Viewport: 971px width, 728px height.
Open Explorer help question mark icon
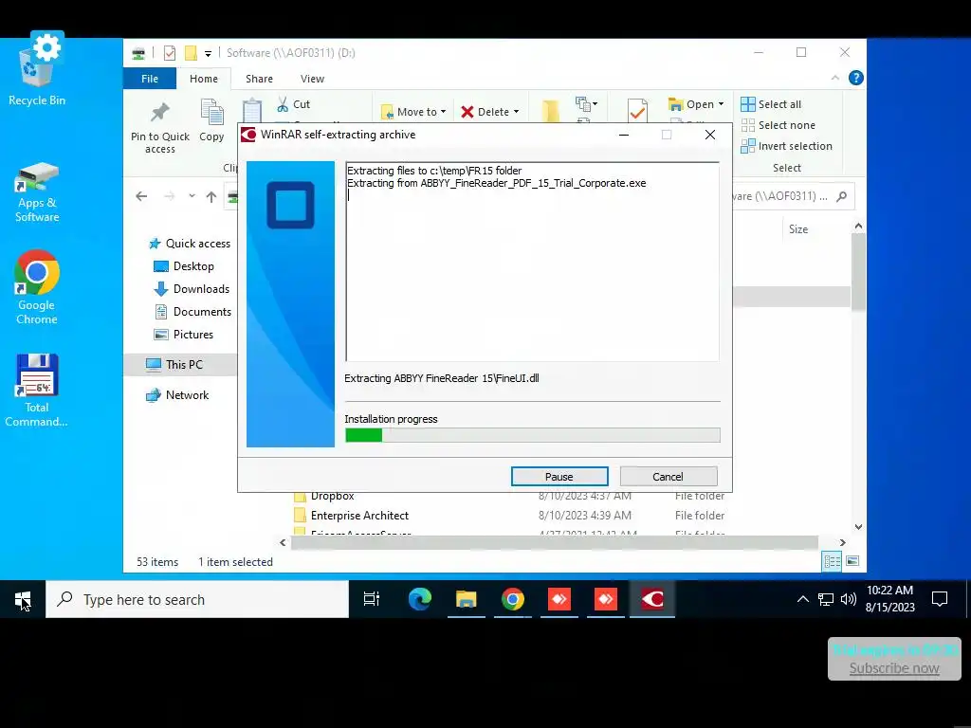856,78
